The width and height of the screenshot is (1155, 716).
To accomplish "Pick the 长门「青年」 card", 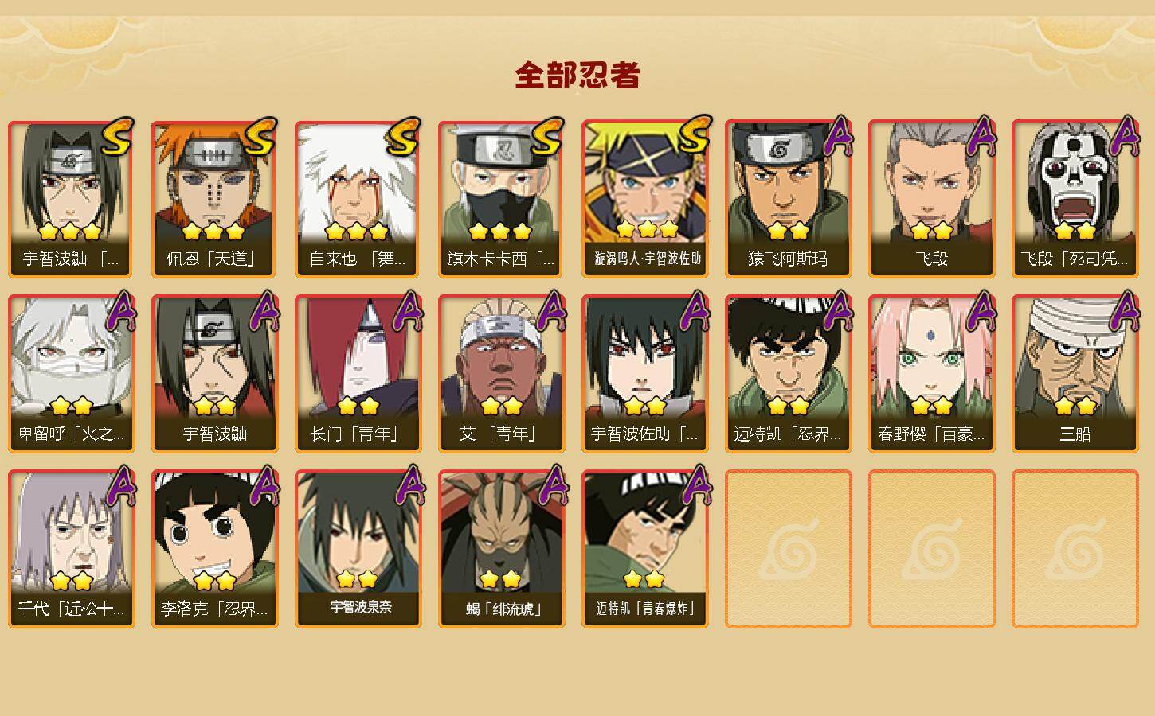I will pyautogui.click(x=358, y=374).
